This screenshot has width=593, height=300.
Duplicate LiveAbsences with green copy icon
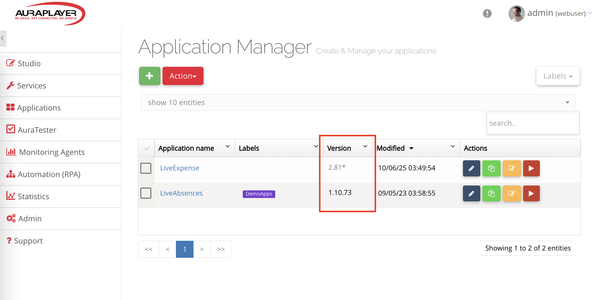pyautogui.click(x=492, y=193)
